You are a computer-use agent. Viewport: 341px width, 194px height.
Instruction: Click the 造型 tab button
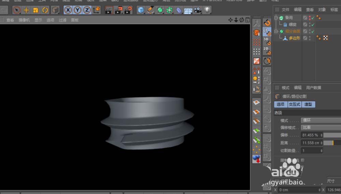[x=308, y=104]
